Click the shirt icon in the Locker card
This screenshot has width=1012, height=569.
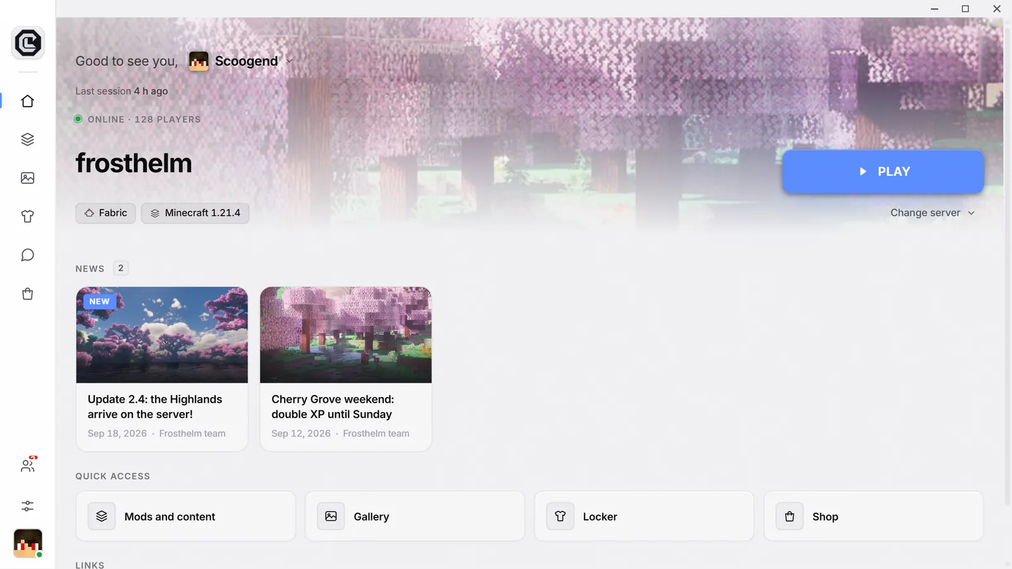tap(560, 517)
